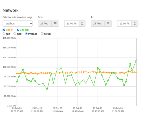Click the 125.000 Mbits axis label
This screenshot has height=113, width=141.
click(x=9, y=57)
